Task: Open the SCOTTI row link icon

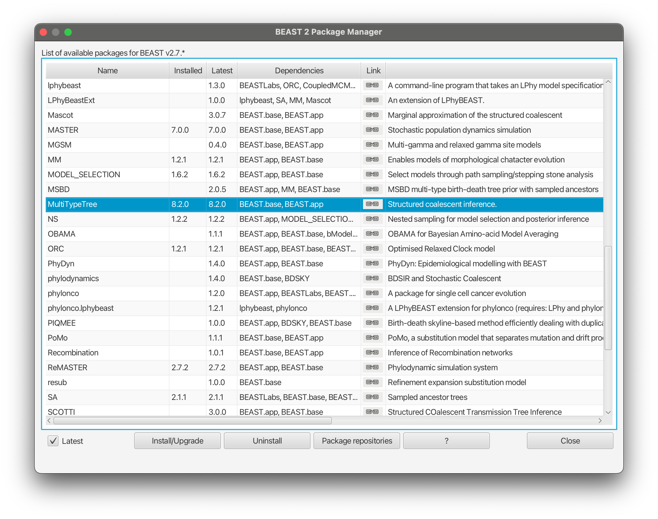Action: click(372, 412)
